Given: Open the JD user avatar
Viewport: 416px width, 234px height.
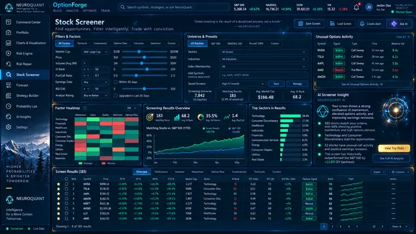Looking at the screenshot, I should [369, 7].
